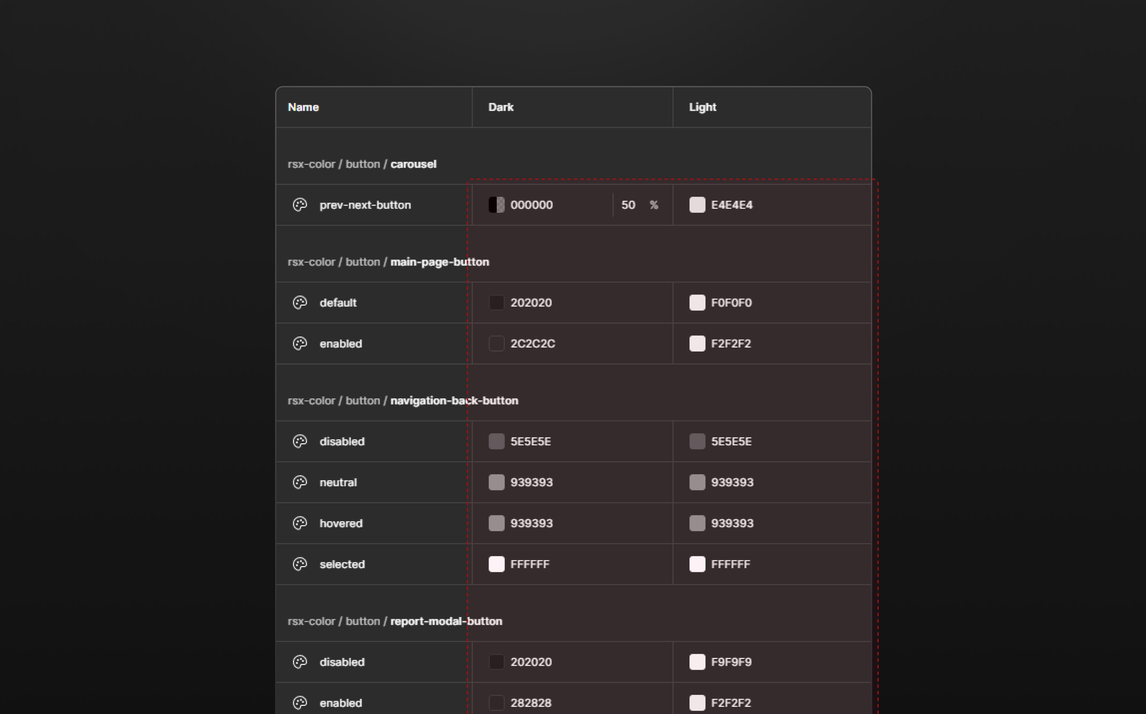Edit the 50 percent opacity field
The height and width of the screenshot is (714, 1146).
point(628,205)
